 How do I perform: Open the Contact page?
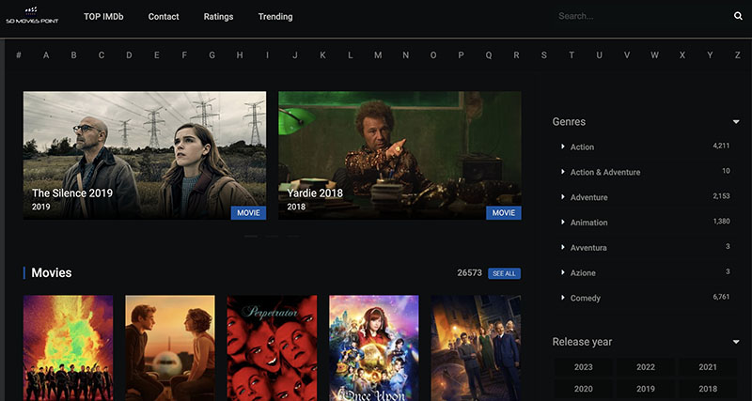164,16
